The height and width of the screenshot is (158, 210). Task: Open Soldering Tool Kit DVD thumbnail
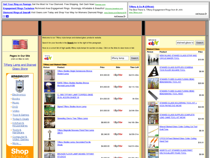(153, 107)
